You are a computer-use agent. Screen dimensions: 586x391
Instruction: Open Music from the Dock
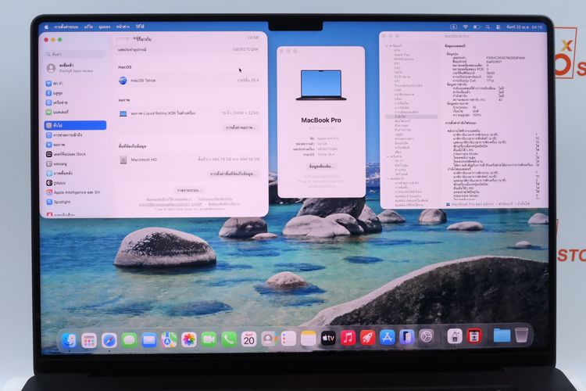click(348, 338)
